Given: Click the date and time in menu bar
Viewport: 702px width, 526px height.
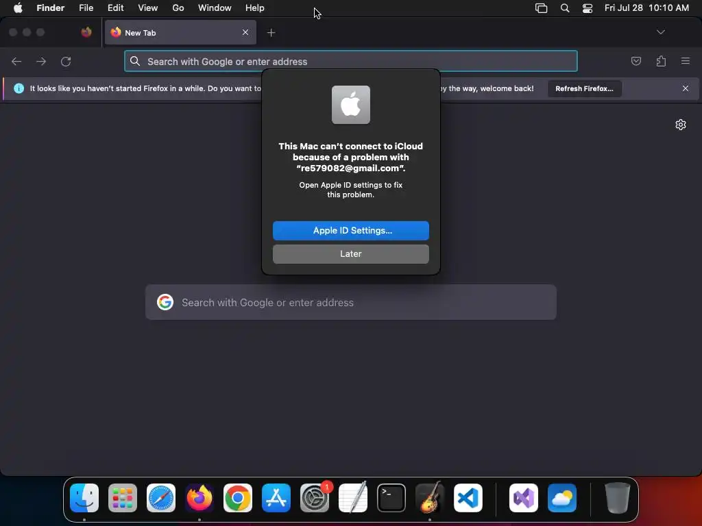Looking at the screenshot, I should (x=646, y=8).
